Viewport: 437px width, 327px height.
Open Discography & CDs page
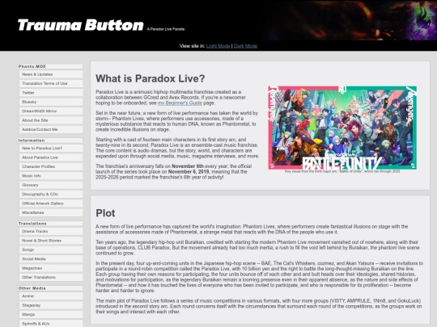51,194
